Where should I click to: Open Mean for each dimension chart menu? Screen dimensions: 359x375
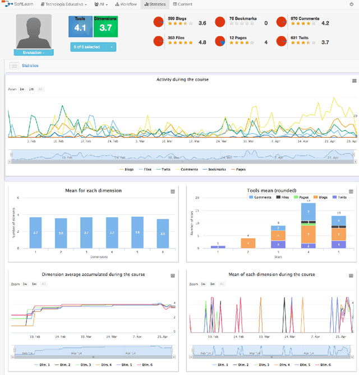click(x=172, y=191)
